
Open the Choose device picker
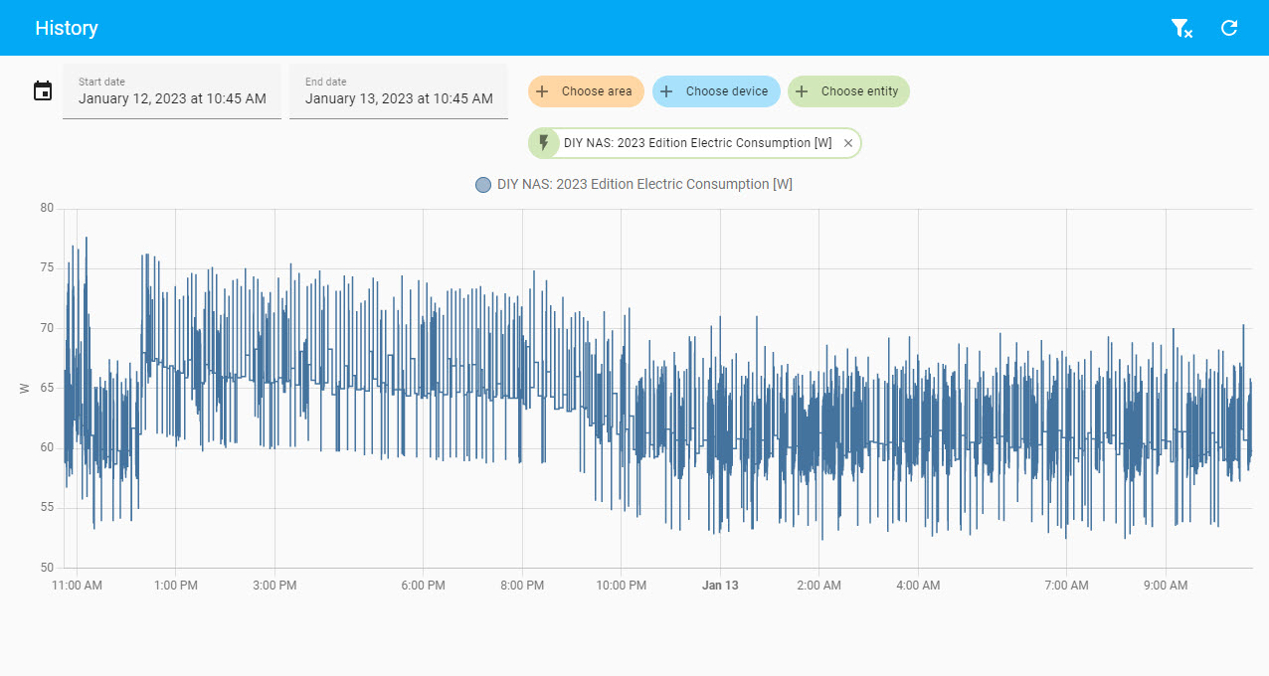coord(716,91)
